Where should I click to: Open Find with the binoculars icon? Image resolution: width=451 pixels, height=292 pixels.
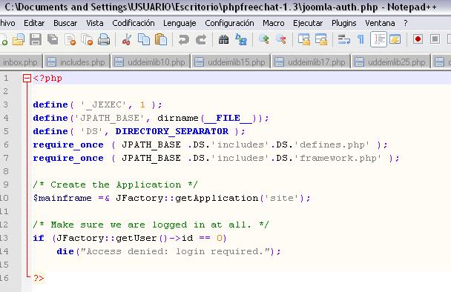[x=223, y=39]
